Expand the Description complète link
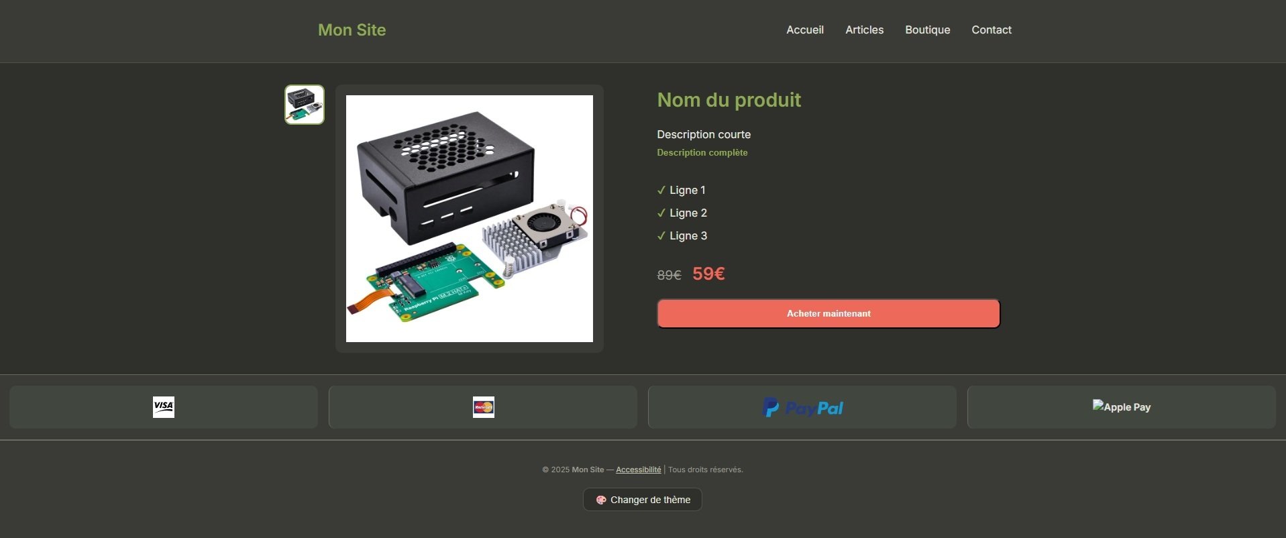Image resolution: width=1286 pixels, height=538 pixels. point(702,152)
